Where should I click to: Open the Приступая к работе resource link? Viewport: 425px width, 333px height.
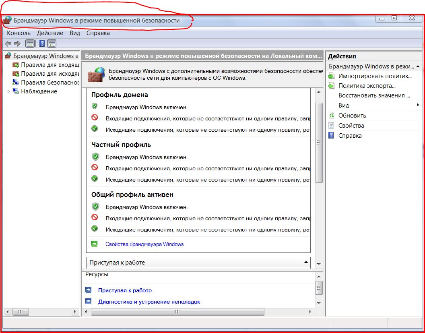tap(125, 290)
